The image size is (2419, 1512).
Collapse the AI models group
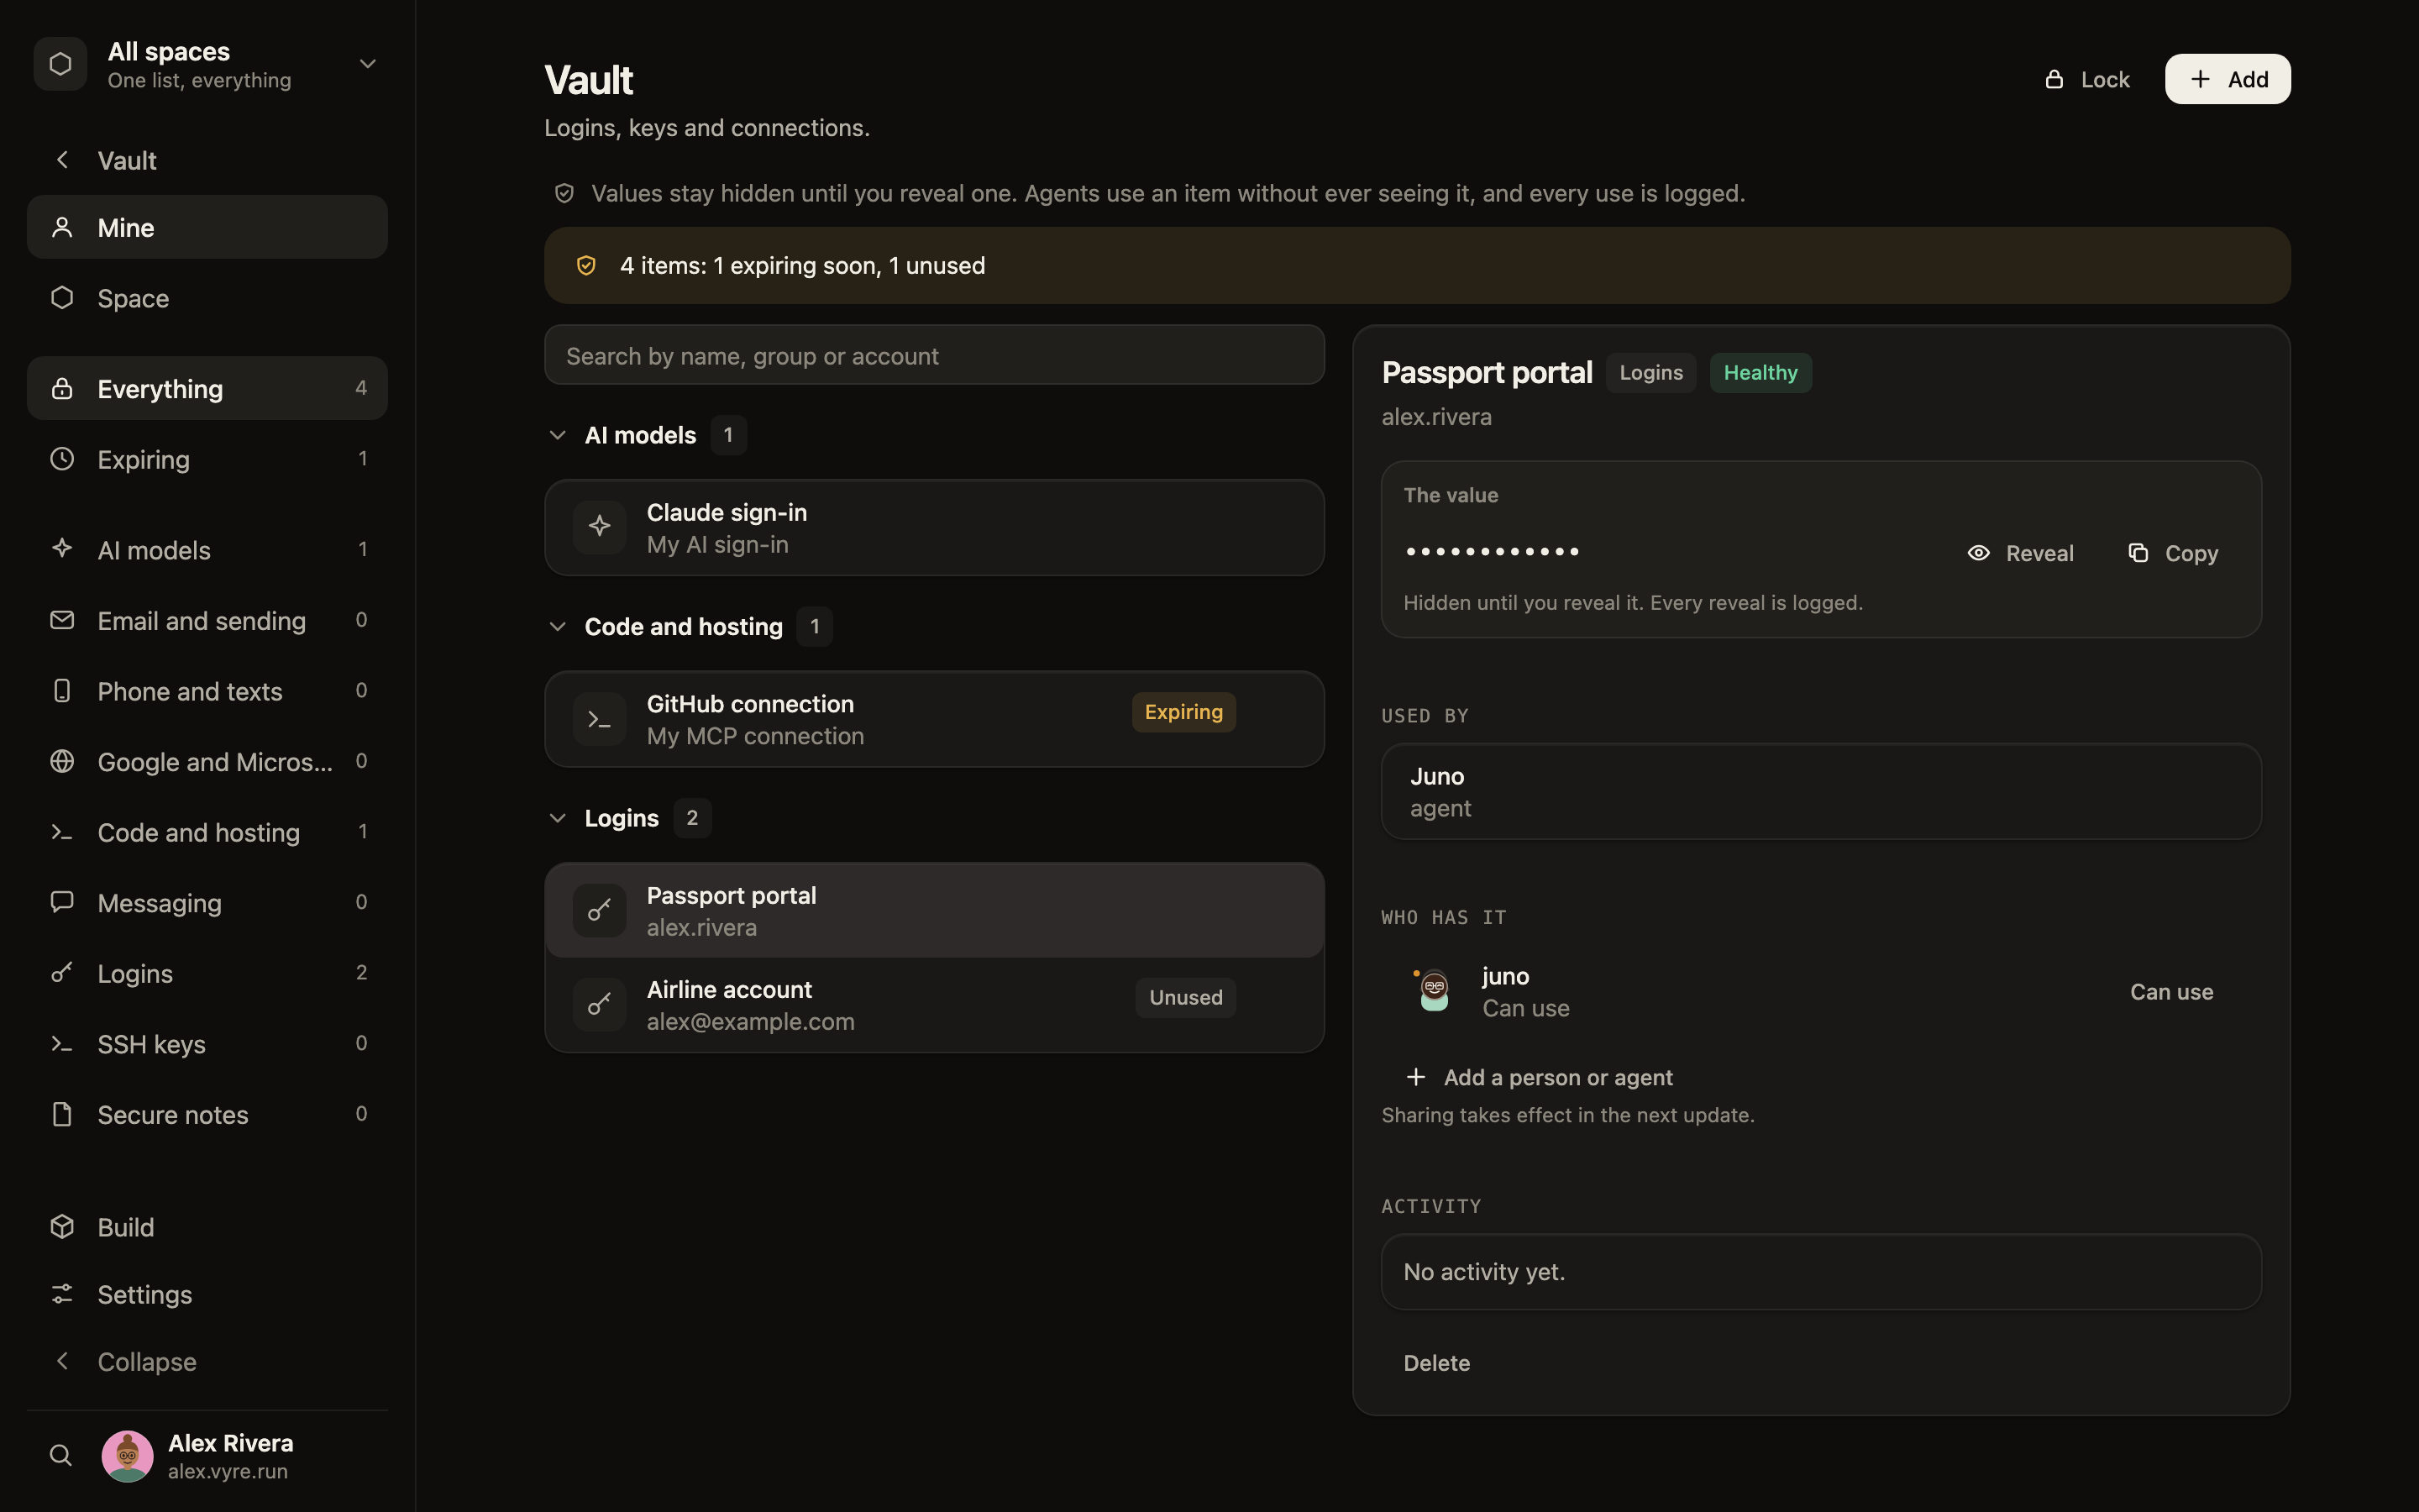[x=558, y=435]
